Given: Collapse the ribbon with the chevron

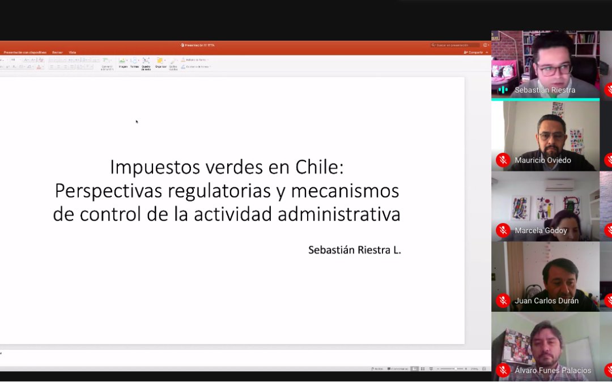Looking at the screenshot, I should coord(487,52).
